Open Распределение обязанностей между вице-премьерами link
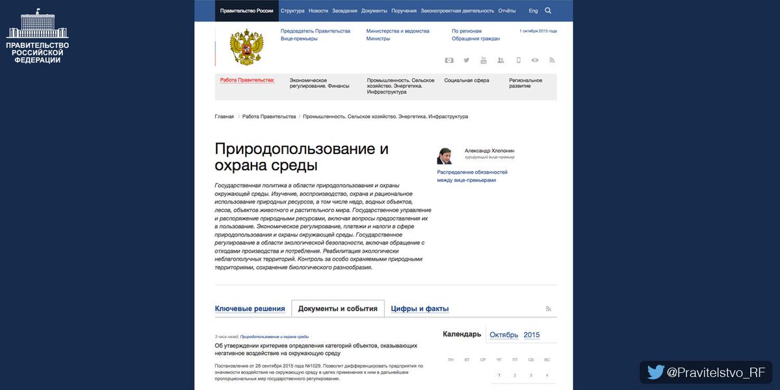 click(473, 176)
